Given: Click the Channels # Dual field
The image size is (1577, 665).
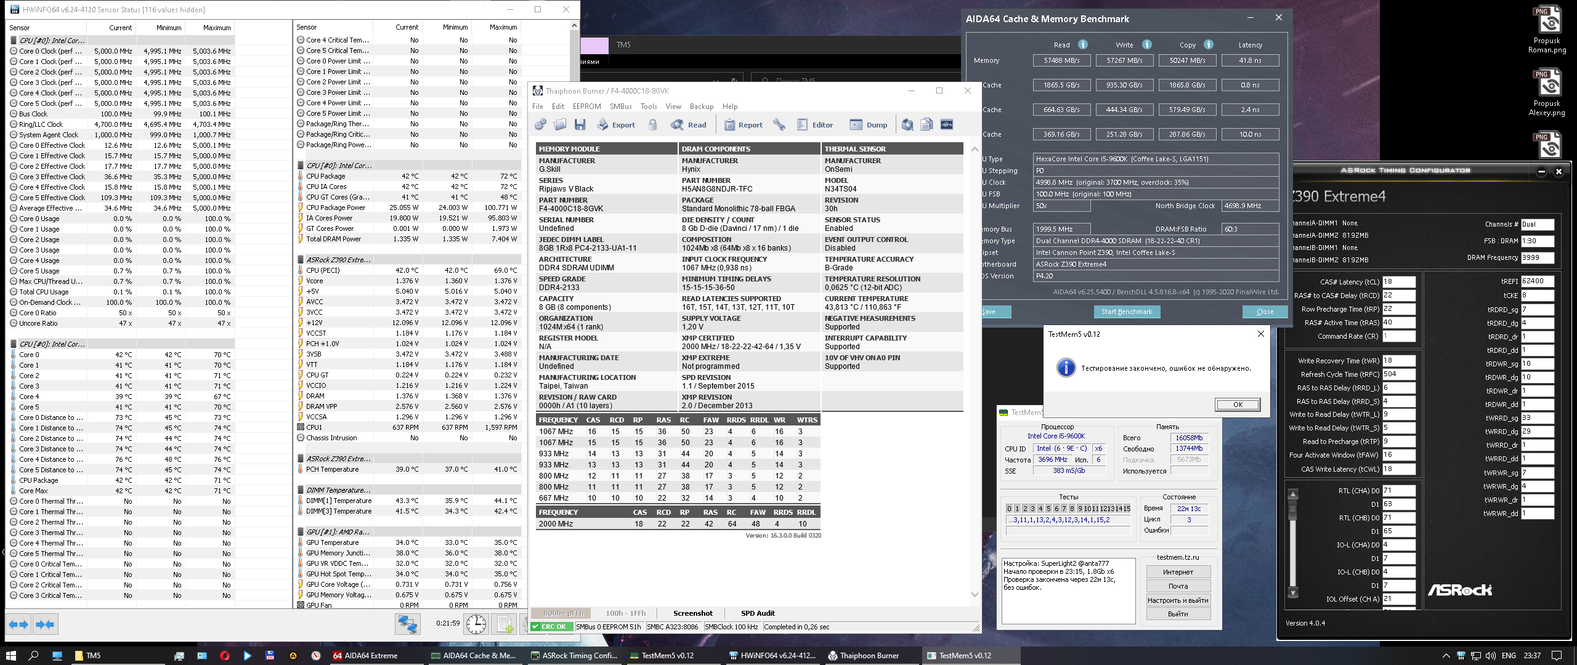Looking at the screenshot, I should point(1537,225).
